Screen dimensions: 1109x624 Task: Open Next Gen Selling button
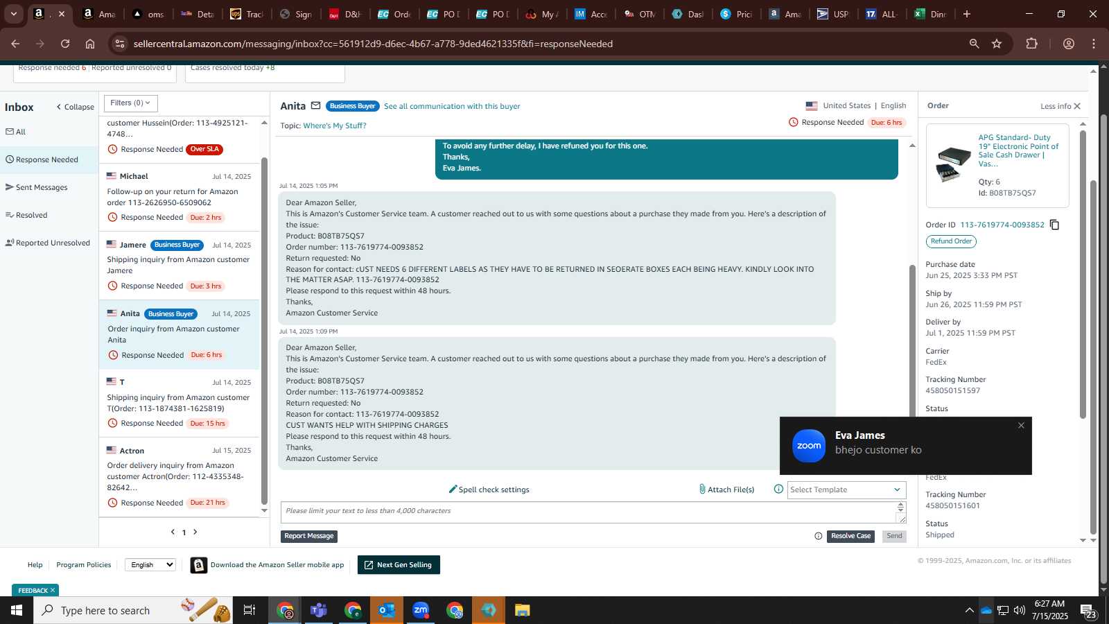[399, 565]
